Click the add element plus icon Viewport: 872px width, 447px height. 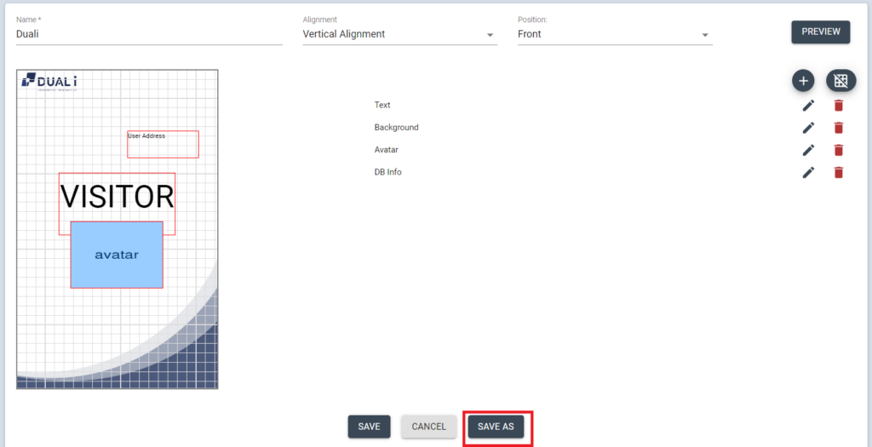pos(803,81)
